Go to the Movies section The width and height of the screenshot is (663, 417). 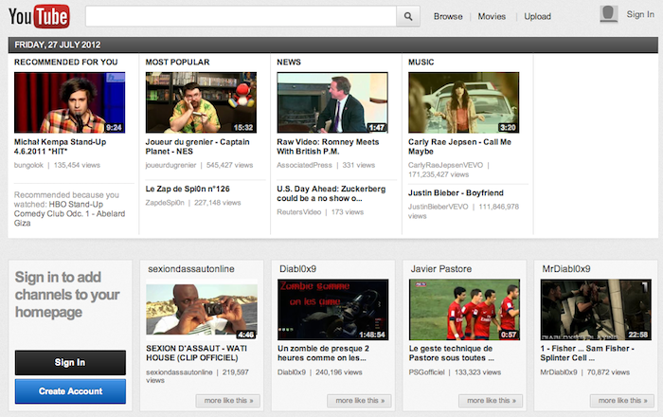point(492,16)
